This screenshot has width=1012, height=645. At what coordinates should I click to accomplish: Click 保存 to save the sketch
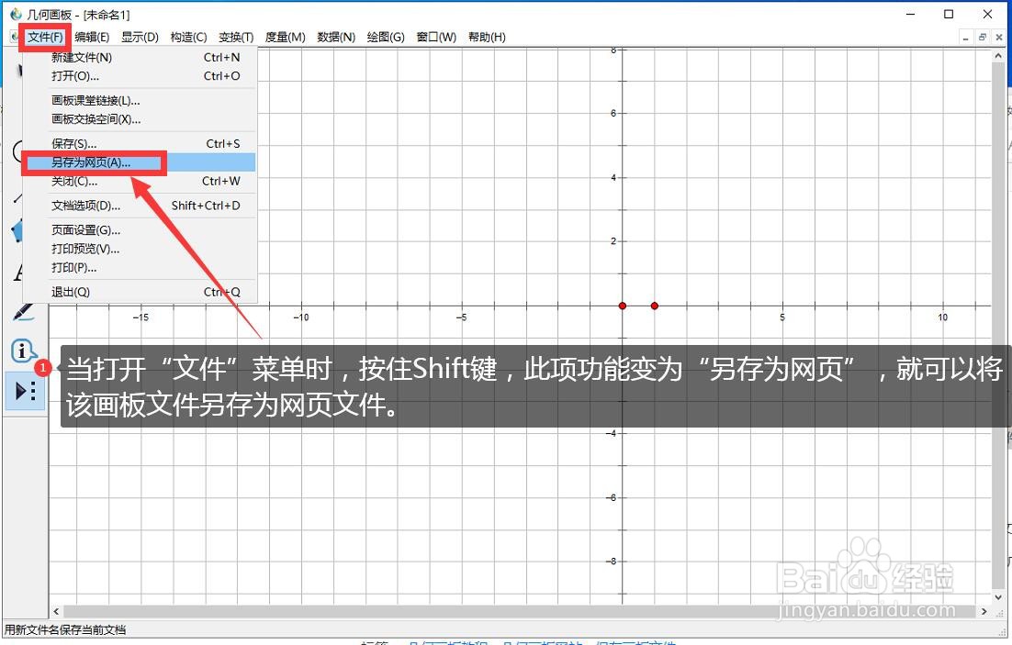(72, 143)
